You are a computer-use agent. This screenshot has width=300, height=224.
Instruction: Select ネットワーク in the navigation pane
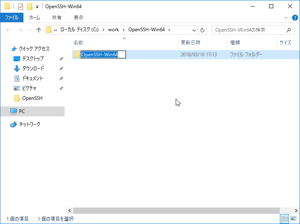[x=29, y=125]
